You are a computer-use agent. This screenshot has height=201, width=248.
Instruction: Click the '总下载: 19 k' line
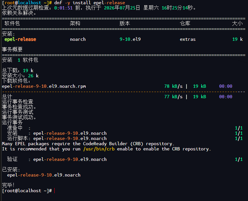coord(18,70)
